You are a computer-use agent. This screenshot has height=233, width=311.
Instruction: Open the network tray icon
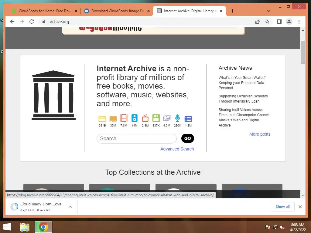tap(275, 227)
